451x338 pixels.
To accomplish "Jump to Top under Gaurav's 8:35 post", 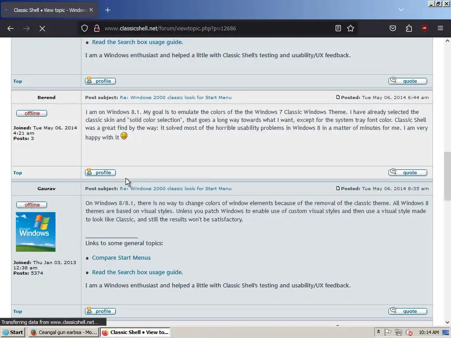I will 18,311.
